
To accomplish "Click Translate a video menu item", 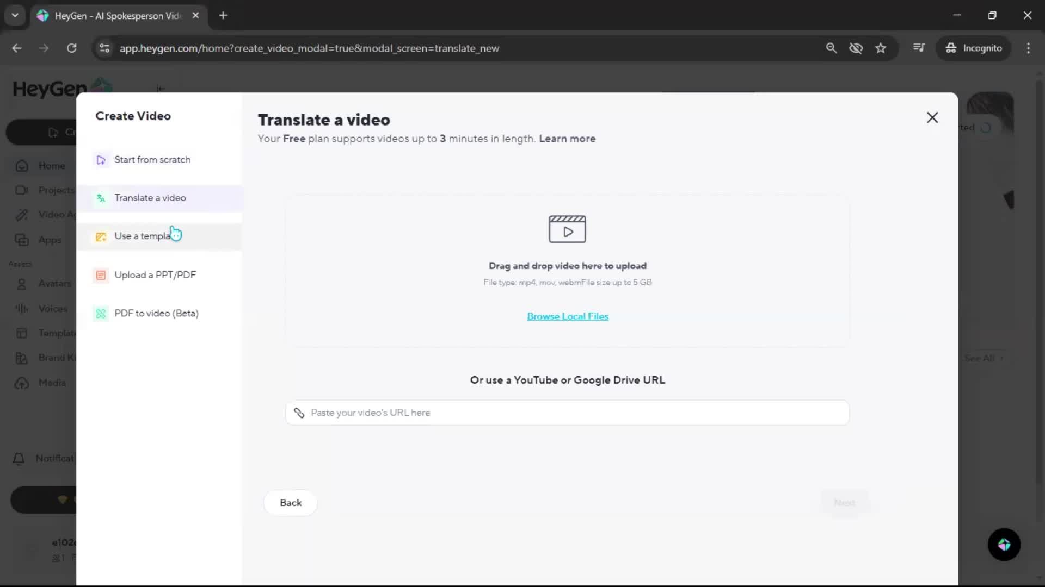I will (x=150, y=198).
